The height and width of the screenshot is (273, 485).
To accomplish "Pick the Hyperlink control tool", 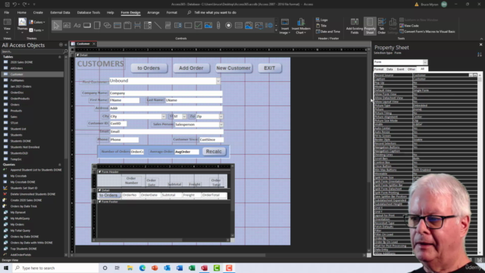I will pyautogui.click(x=108, y=25).
